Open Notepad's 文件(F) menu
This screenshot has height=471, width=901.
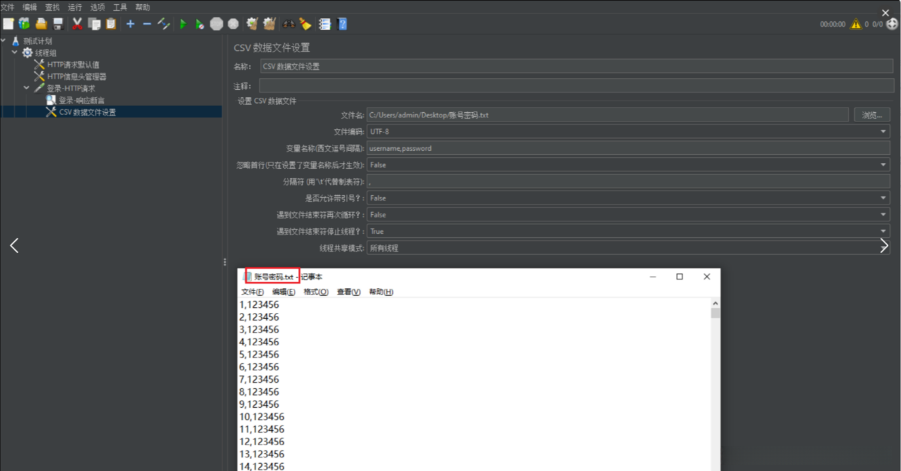click(x=252, y=292)
